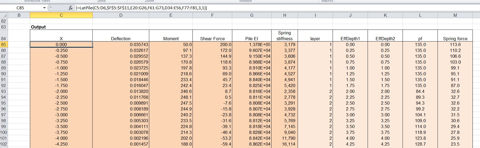The width and height of the screenshot is (480, 148).
Task: Select row 93 header
Action: (x=4, y=91)
